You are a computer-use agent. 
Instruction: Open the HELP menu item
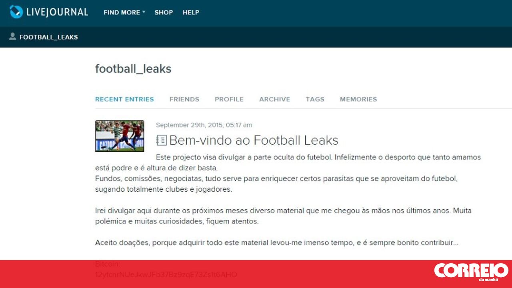tap(191, 12)
